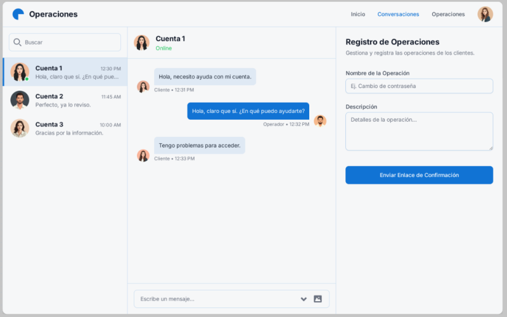The height and width of the screenshot is (317, 507).
Task: Open the user profile avatar in header
Action: tap(485, 14)
